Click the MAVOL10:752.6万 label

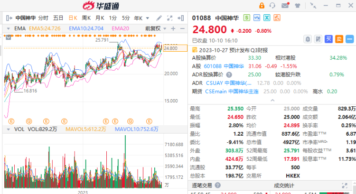click(137, 129)
